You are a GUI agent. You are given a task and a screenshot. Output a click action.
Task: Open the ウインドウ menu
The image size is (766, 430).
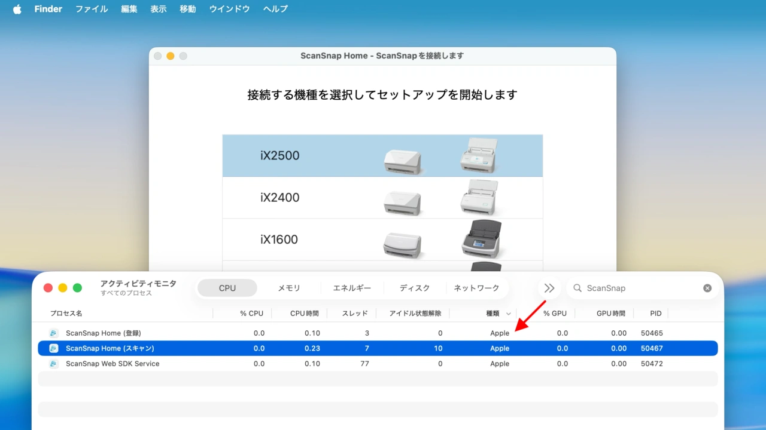[229, 8]
